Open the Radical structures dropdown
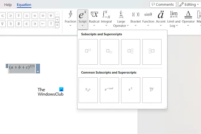Image resolution: width=201 pixels, height=134 pixels. coord(94,19)
